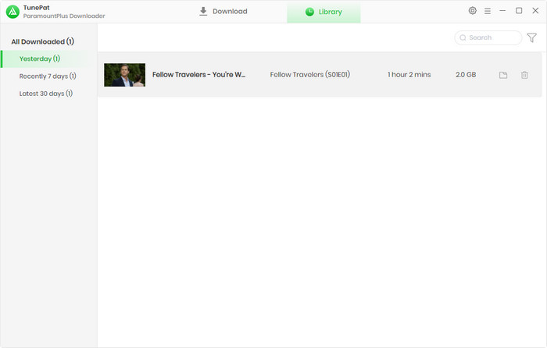Select Yesterday (1) filter
547x348 pixels.
40,59
